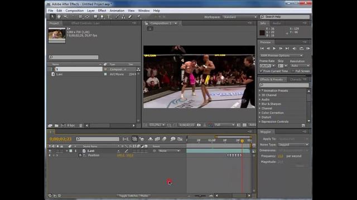Select the Clone Stamp tool

(123, 17)
